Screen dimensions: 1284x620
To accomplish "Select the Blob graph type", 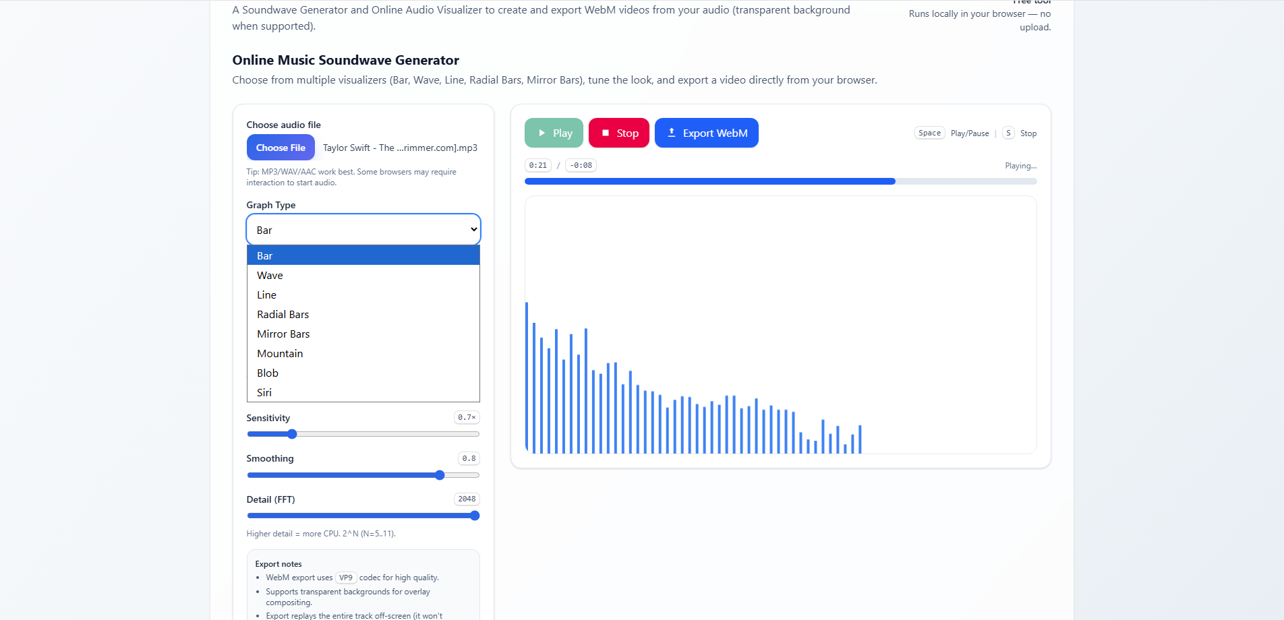I will pos(363,373).
